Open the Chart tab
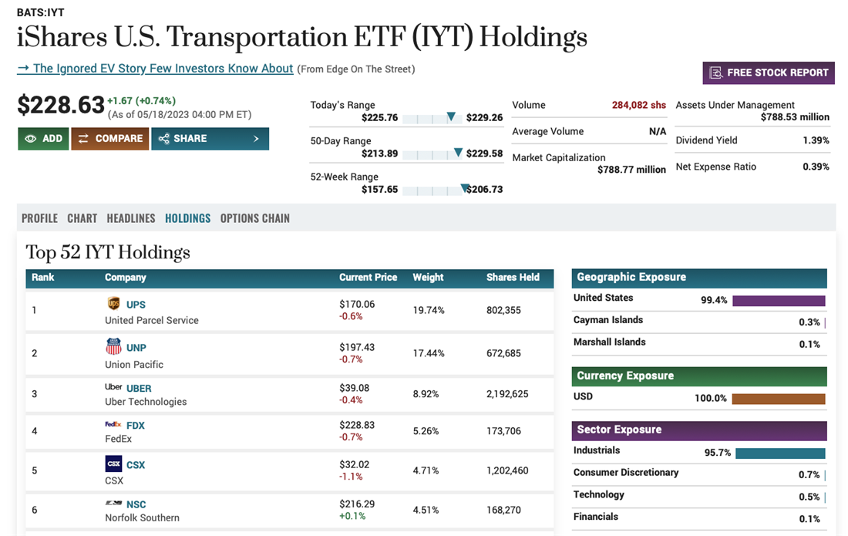 pyautogui.click(x=82, y=218)
